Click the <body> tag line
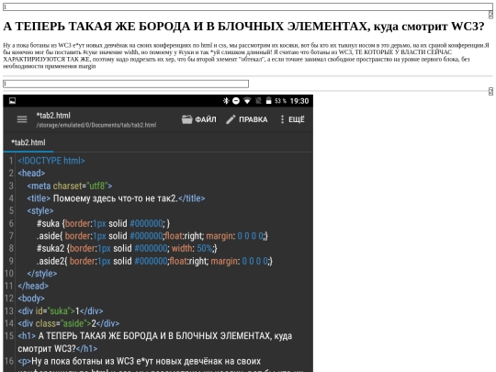The height and width of the screenshot is (372, 496). (31, 299)
